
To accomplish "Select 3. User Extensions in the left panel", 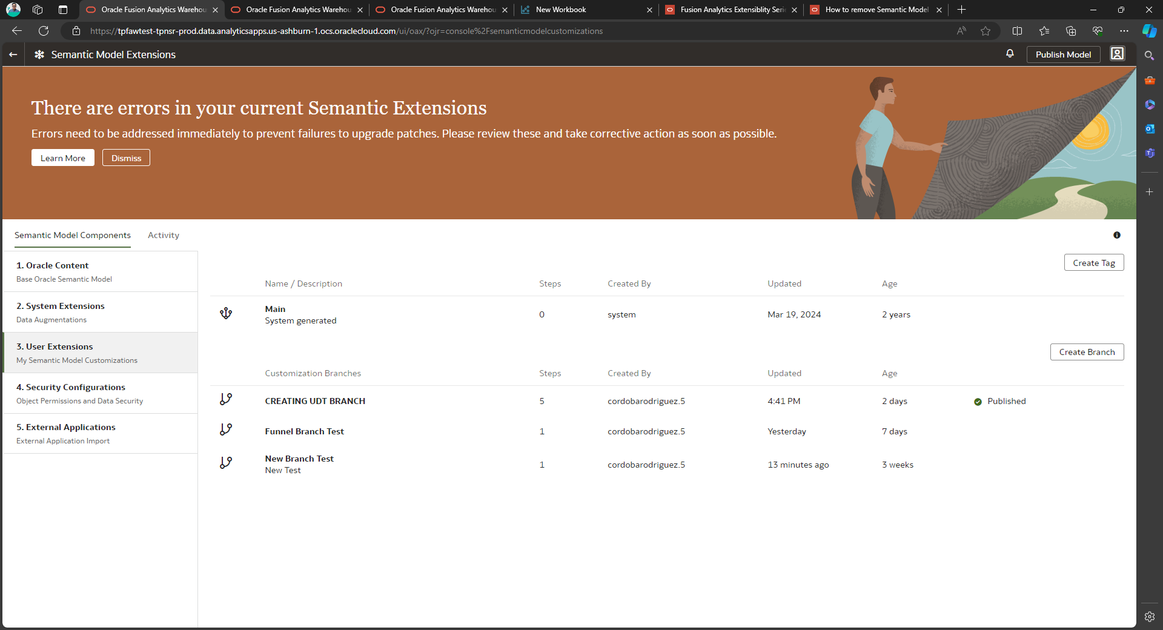I will tap(100, 353).
